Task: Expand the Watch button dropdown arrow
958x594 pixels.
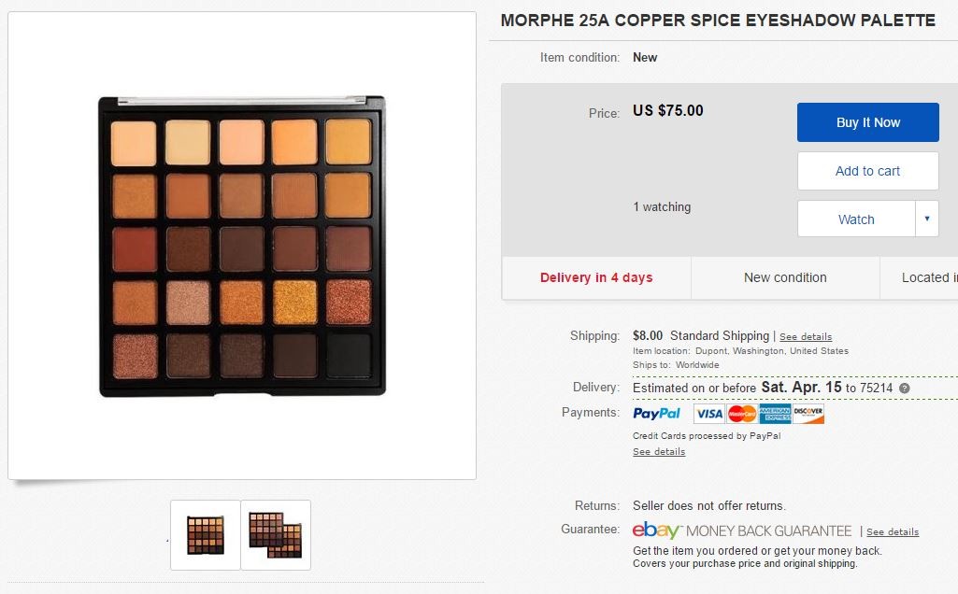Action: [x=926, y=219]
